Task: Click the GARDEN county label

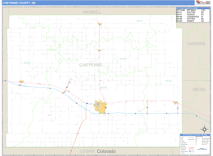Action: (196, 44)
